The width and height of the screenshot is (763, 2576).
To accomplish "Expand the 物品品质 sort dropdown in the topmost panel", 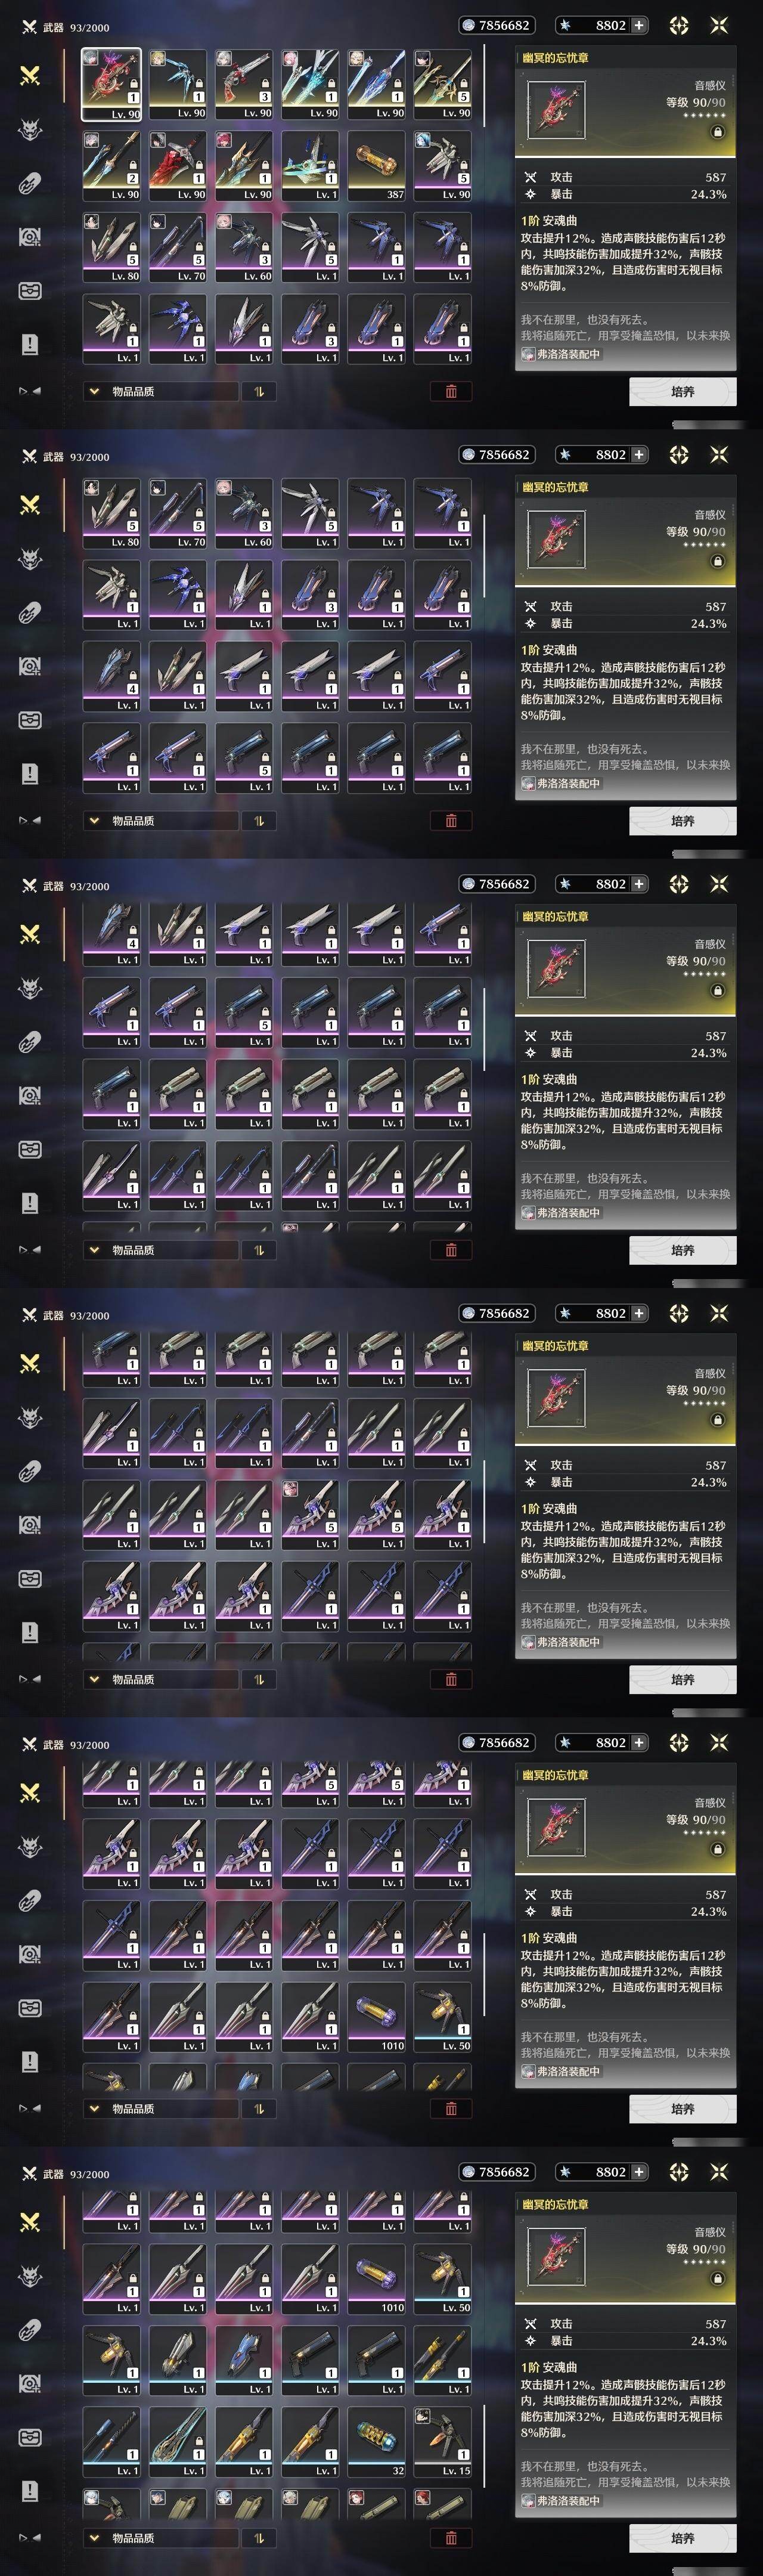I will click(161, 391).
